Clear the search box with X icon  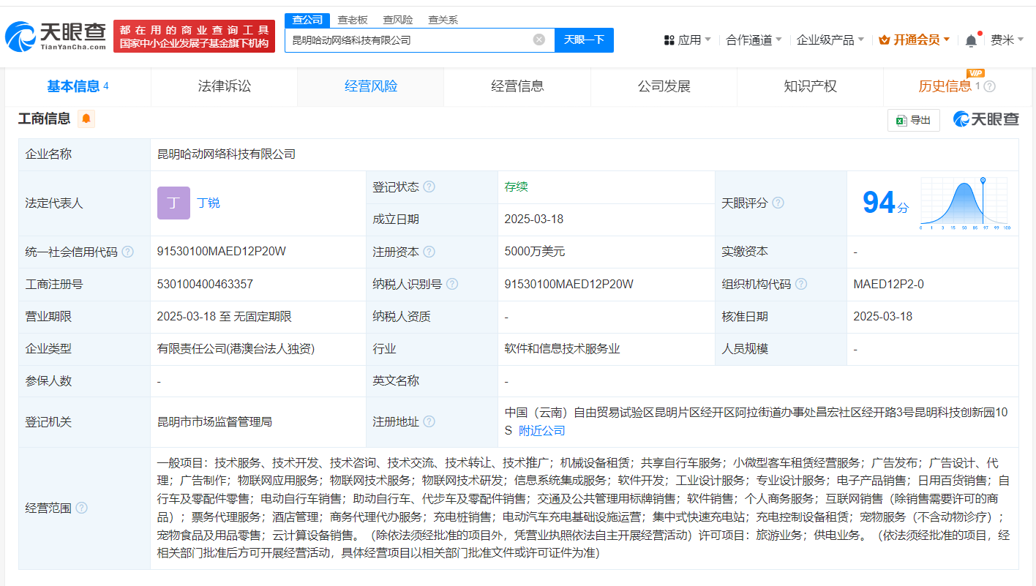tap(539, 40)
